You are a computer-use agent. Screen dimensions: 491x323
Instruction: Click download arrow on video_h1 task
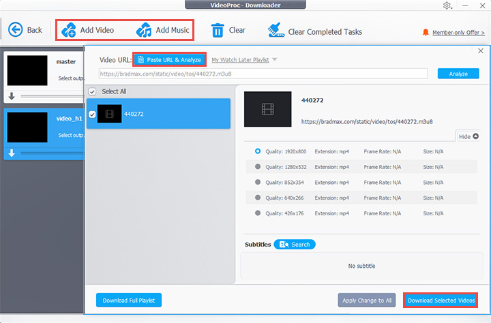[12, 153]
